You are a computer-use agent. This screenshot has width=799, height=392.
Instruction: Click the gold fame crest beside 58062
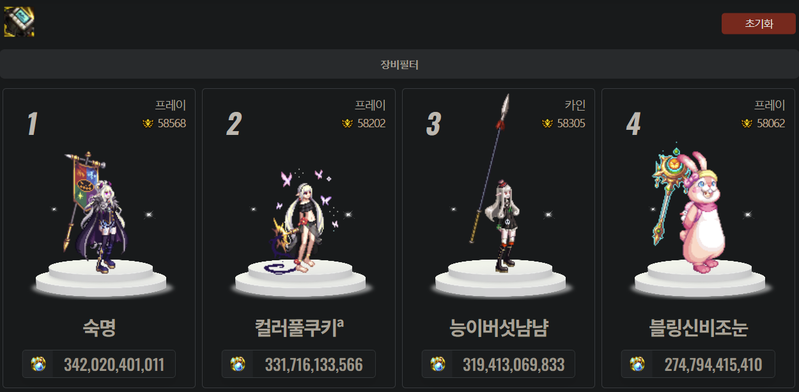coord(747,123)
